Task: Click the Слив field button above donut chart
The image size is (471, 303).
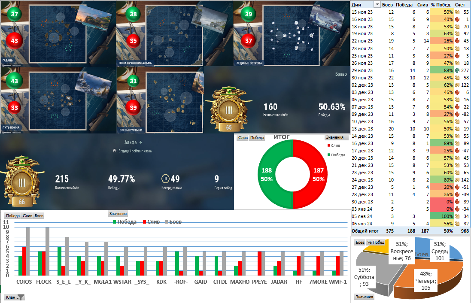Action: 243,137
